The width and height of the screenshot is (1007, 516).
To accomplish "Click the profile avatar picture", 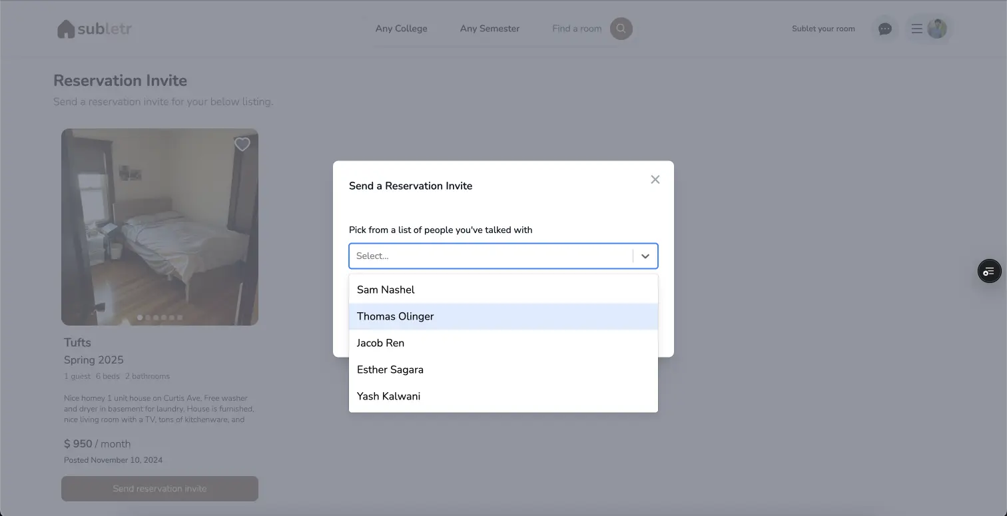I will [937, 29].
